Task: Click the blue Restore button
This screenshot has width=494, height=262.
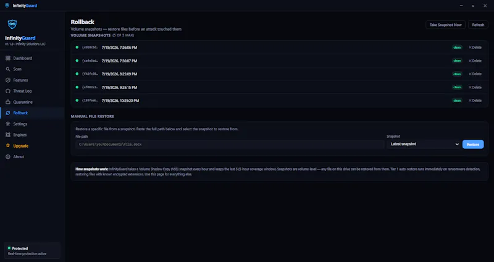Action: (473, 145)
